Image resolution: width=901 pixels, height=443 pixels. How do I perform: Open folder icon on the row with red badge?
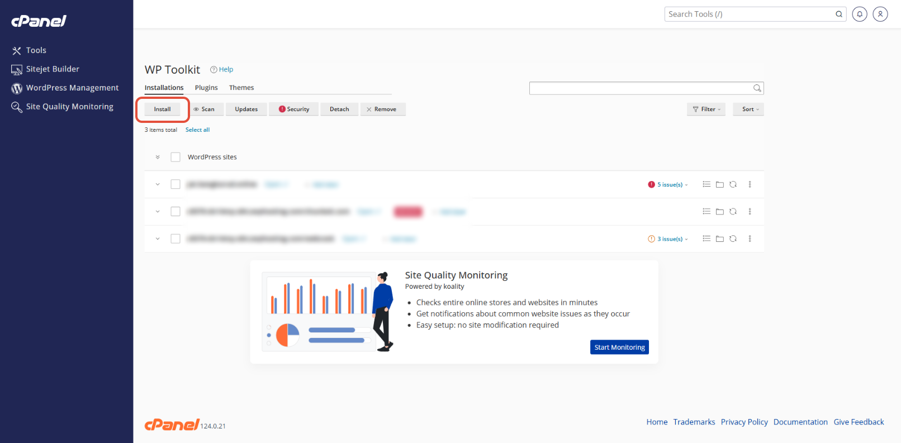click(720, 212)
